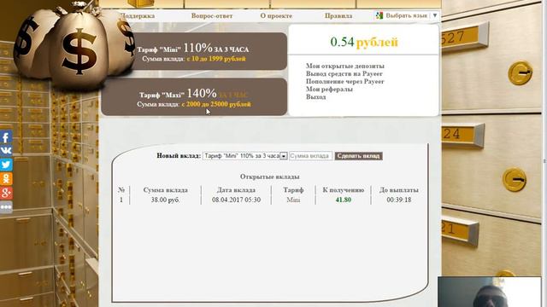Click the webcam video thumbnail overlay
The image size is (547, 307).
[490, 292]
